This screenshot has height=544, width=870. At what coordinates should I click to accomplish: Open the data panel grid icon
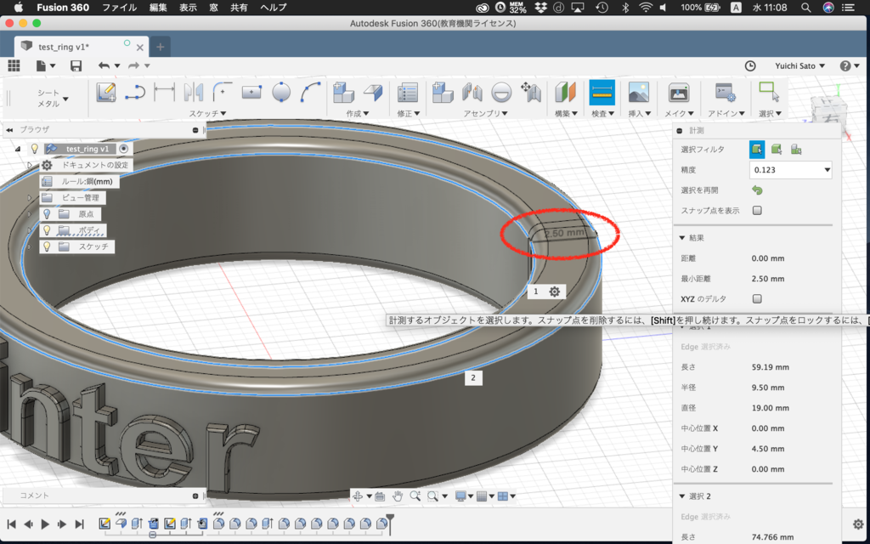(x=14, y=65)
